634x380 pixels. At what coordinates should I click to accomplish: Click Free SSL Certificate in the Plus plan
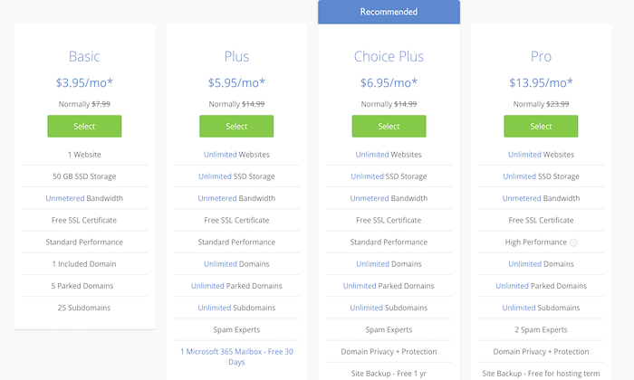tap(236, 220)
